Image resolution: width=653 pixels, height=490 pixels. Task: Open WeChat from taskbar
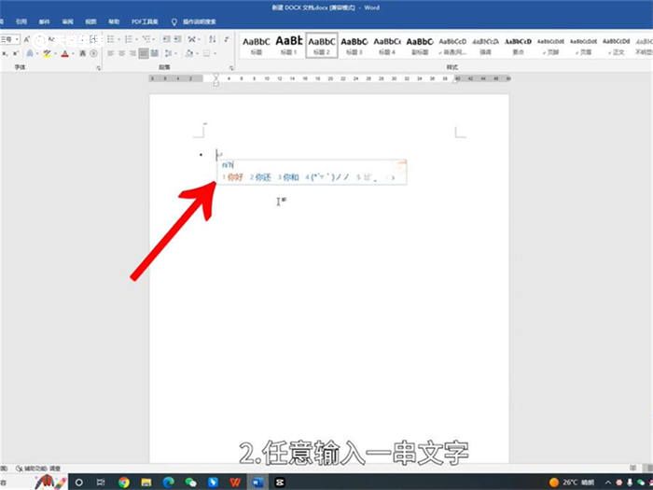(190, 483)
